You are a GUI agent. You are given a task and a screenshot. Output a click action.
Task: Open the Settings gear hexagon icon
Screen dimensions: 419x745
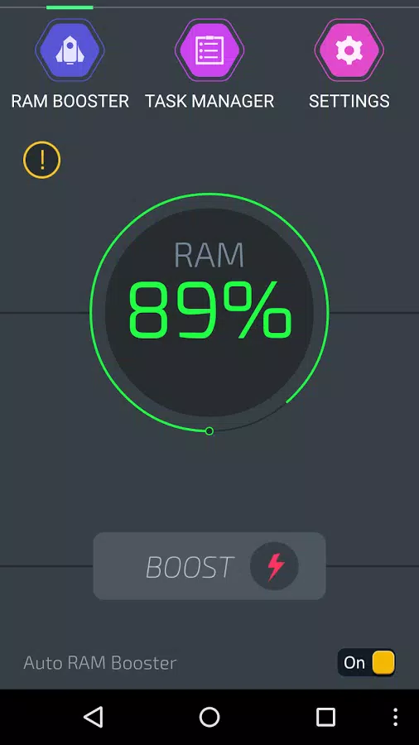coord(349,50)
